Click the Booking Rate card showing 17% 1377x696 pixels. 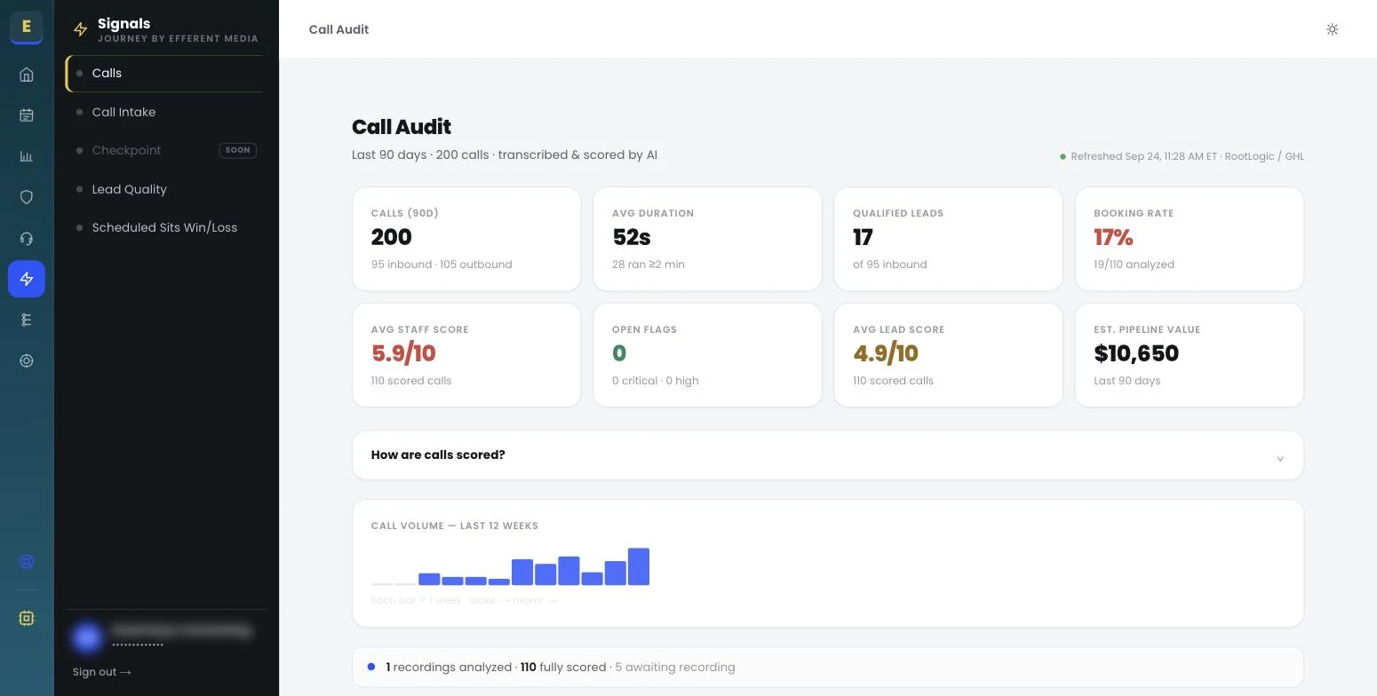1190,239
